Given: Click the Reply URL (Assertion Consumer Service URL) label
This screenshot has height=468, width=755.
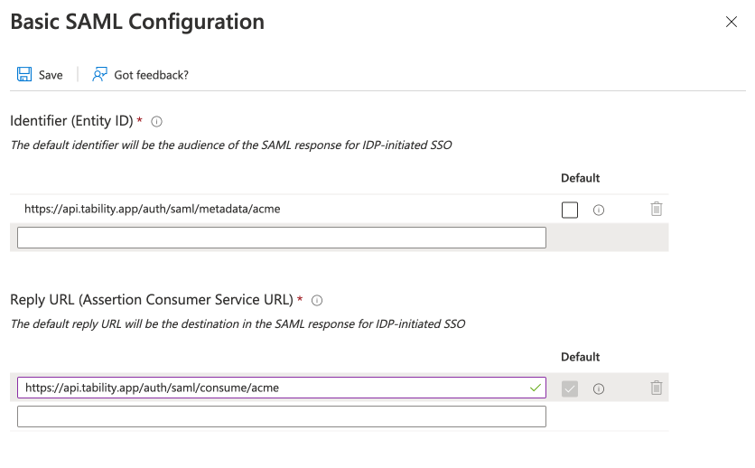Looking at the screenshot, I should pos(151,300).
